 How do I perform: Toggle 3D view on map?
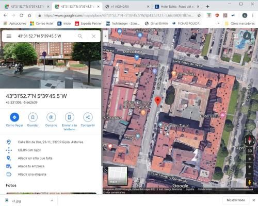(x=250, y=151)
